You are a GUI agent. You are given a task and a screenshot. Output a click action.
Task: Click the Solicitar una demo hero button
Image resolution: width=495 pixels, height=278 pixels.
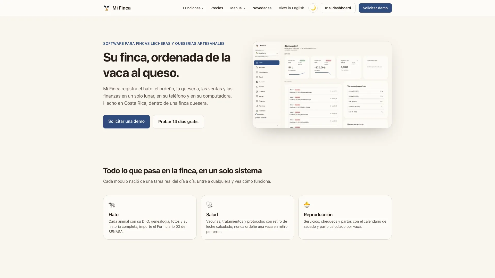tap(126, 121)
